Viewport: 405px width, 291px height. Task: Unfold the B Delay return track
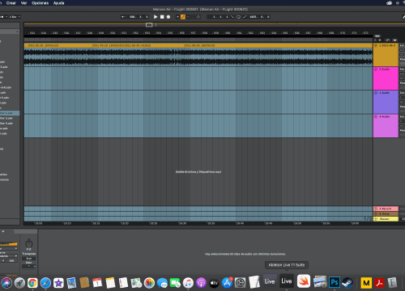point(376,213)
